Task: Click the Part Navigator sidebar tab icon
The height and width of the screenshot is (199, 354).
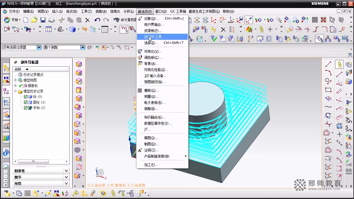Action: [x=6, y=91]
